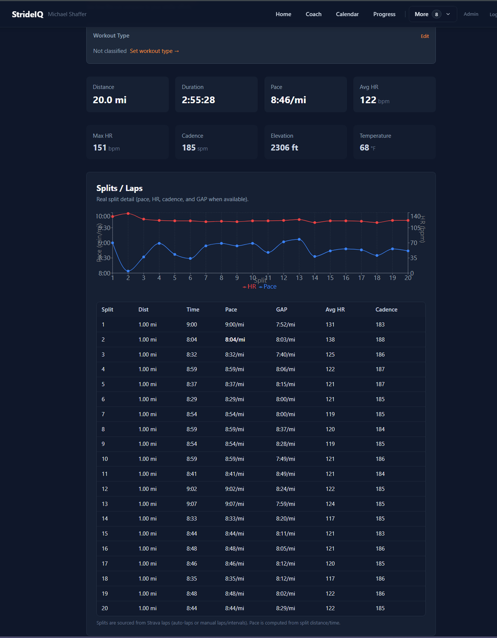
Task: Click the pace data point for split 2
Action: coord(127,271)
